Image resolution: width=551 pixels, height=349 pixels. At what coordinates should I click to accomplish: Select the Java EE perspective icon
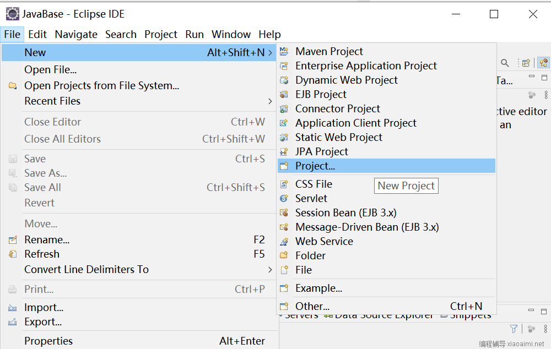click(543, 63)
